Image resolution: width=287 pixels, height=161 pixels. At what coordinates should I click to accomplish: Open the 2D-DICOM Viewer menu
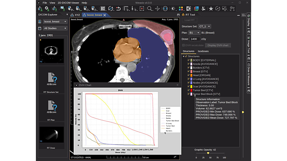click(x=68, y=3)
